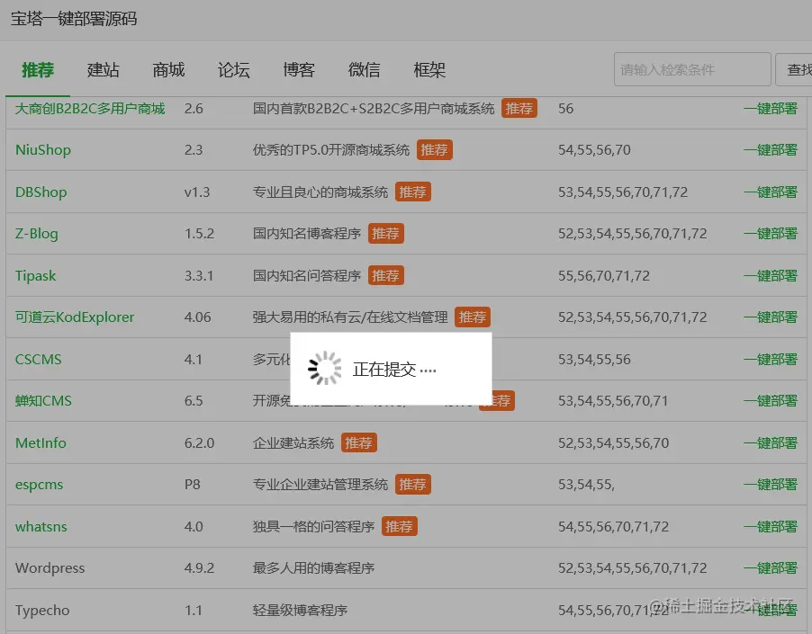Click the description 独具一格的问答程序

[313, 526]
